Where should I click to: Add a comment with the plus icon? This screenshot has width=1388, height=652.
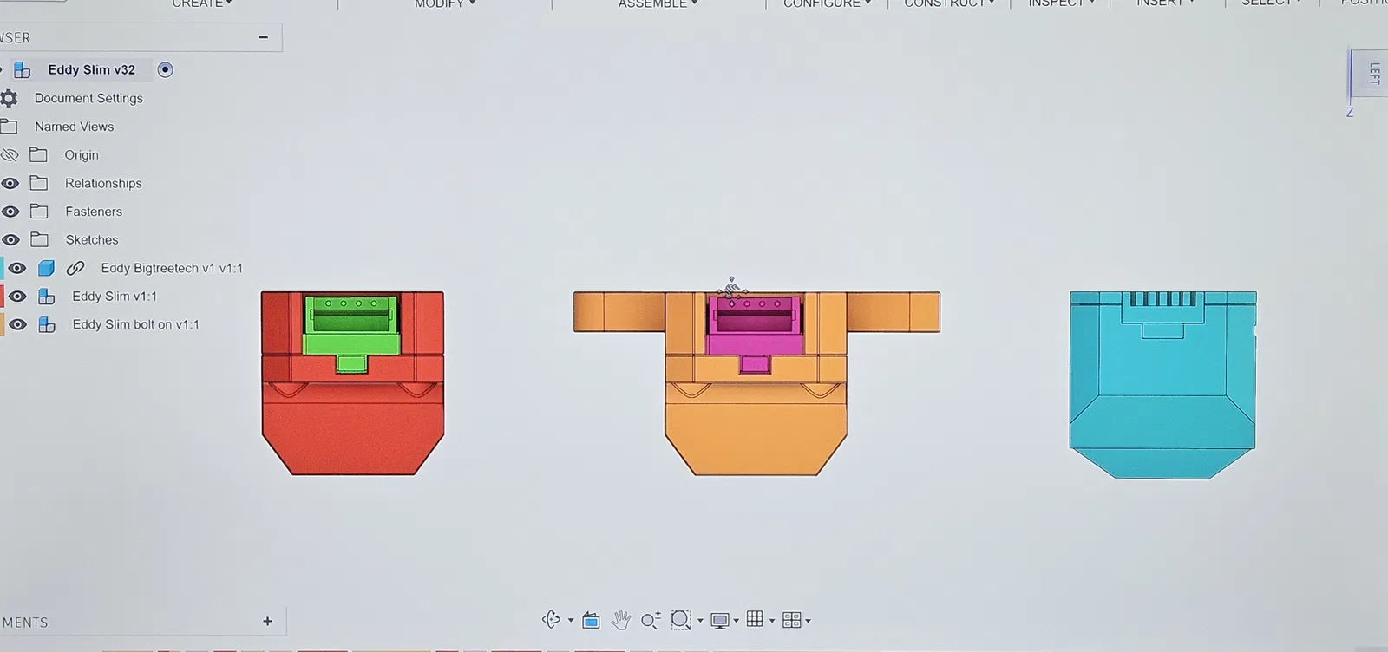[267, 621]
